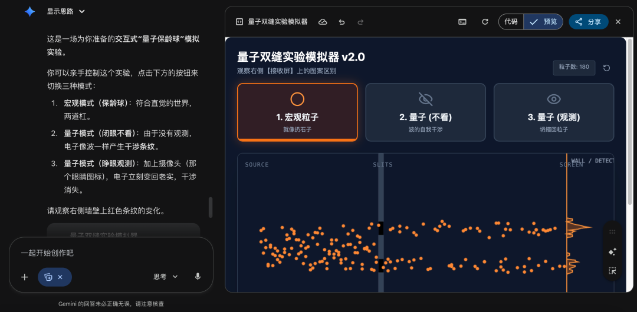
Task: Click the 坍缩回粒子 caption
Action: (x=554, y=130)
